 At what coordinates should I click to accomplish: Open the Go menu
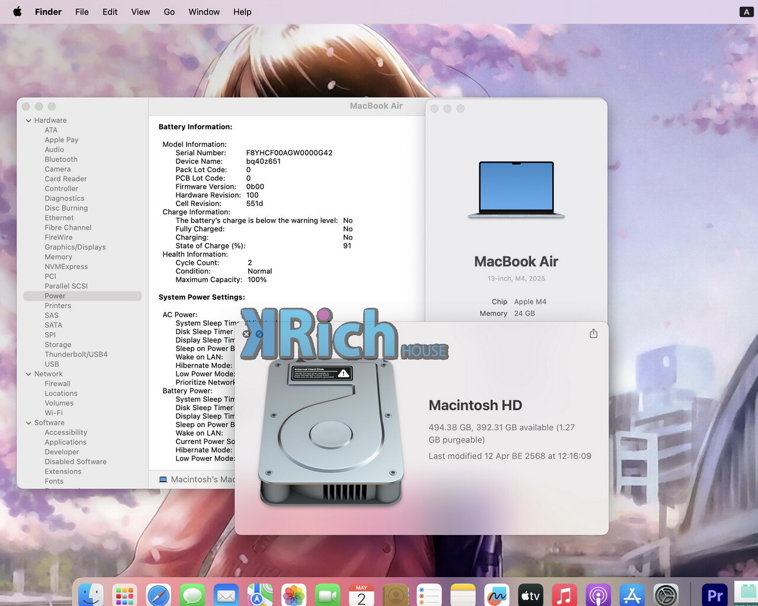coord(169,12)
